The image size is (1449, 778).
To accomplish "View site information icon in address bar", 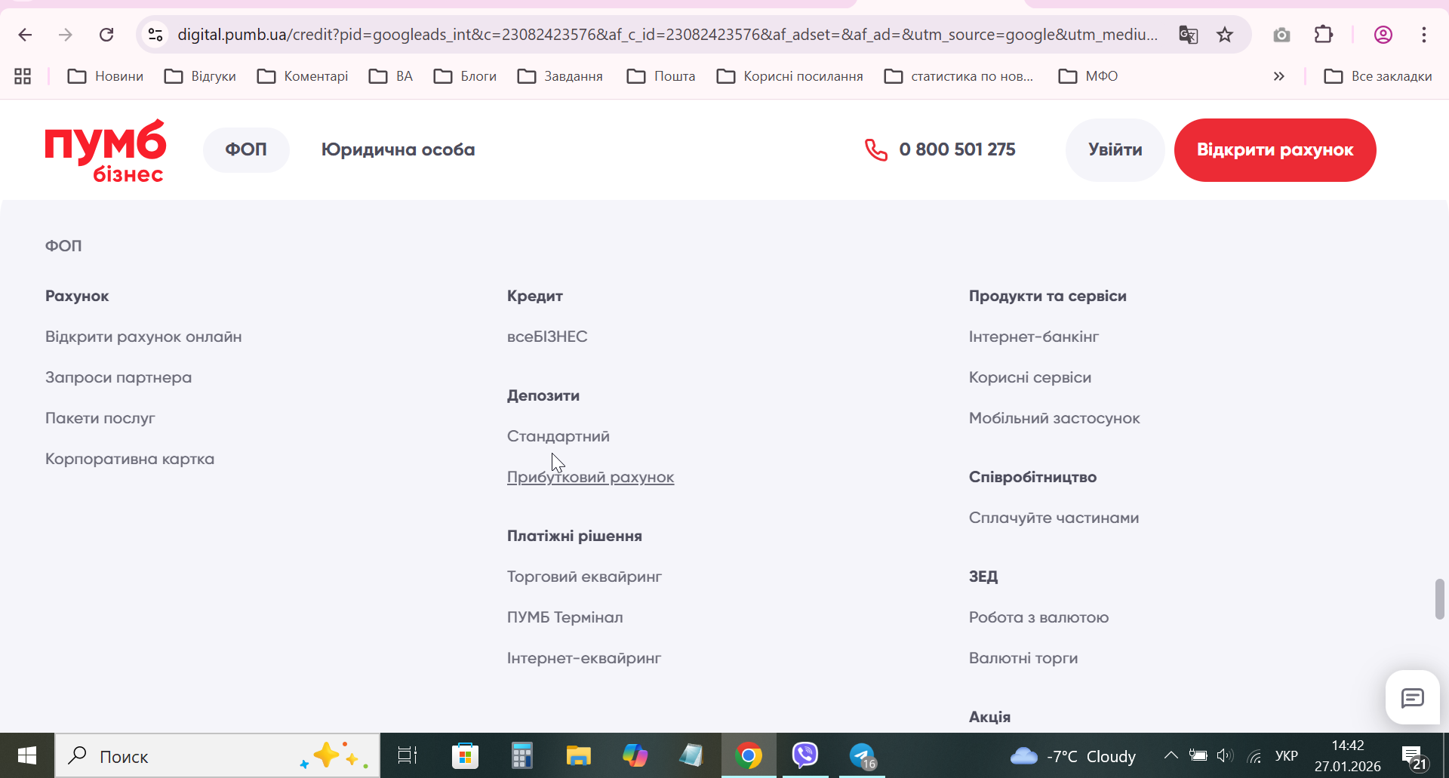I will pos(155,35).
